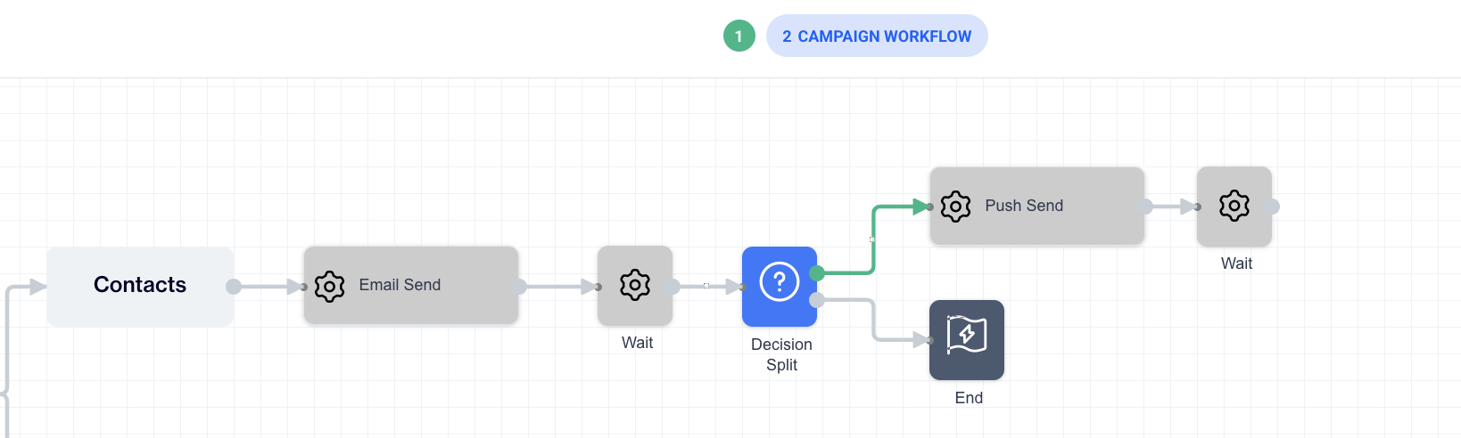This screenshot has height=438, width=1461.
Task: Select the Wait node after Email Send
Action: [634, 286]
